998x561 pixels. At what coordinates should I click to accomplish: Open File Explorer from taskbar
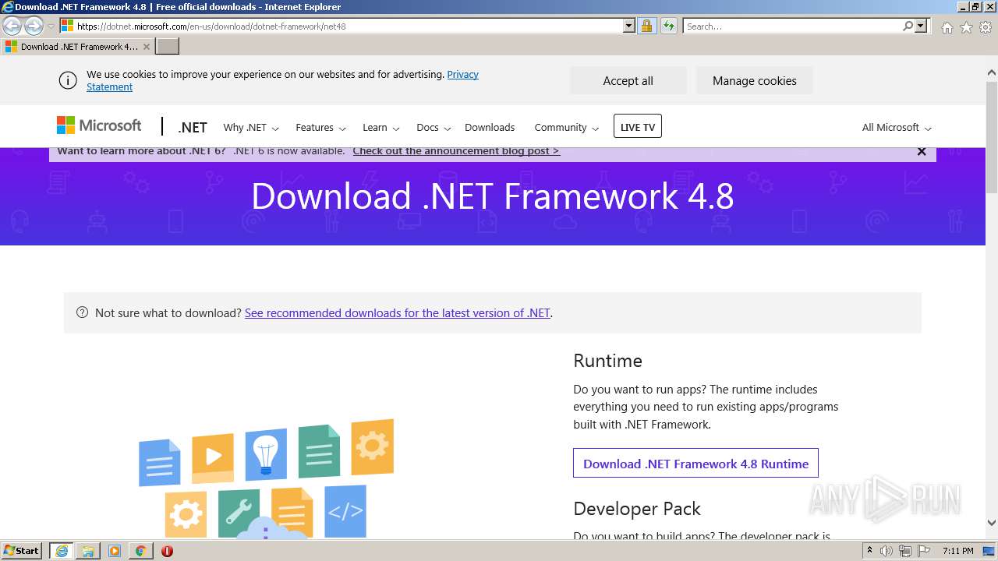(x=88, y=551)
